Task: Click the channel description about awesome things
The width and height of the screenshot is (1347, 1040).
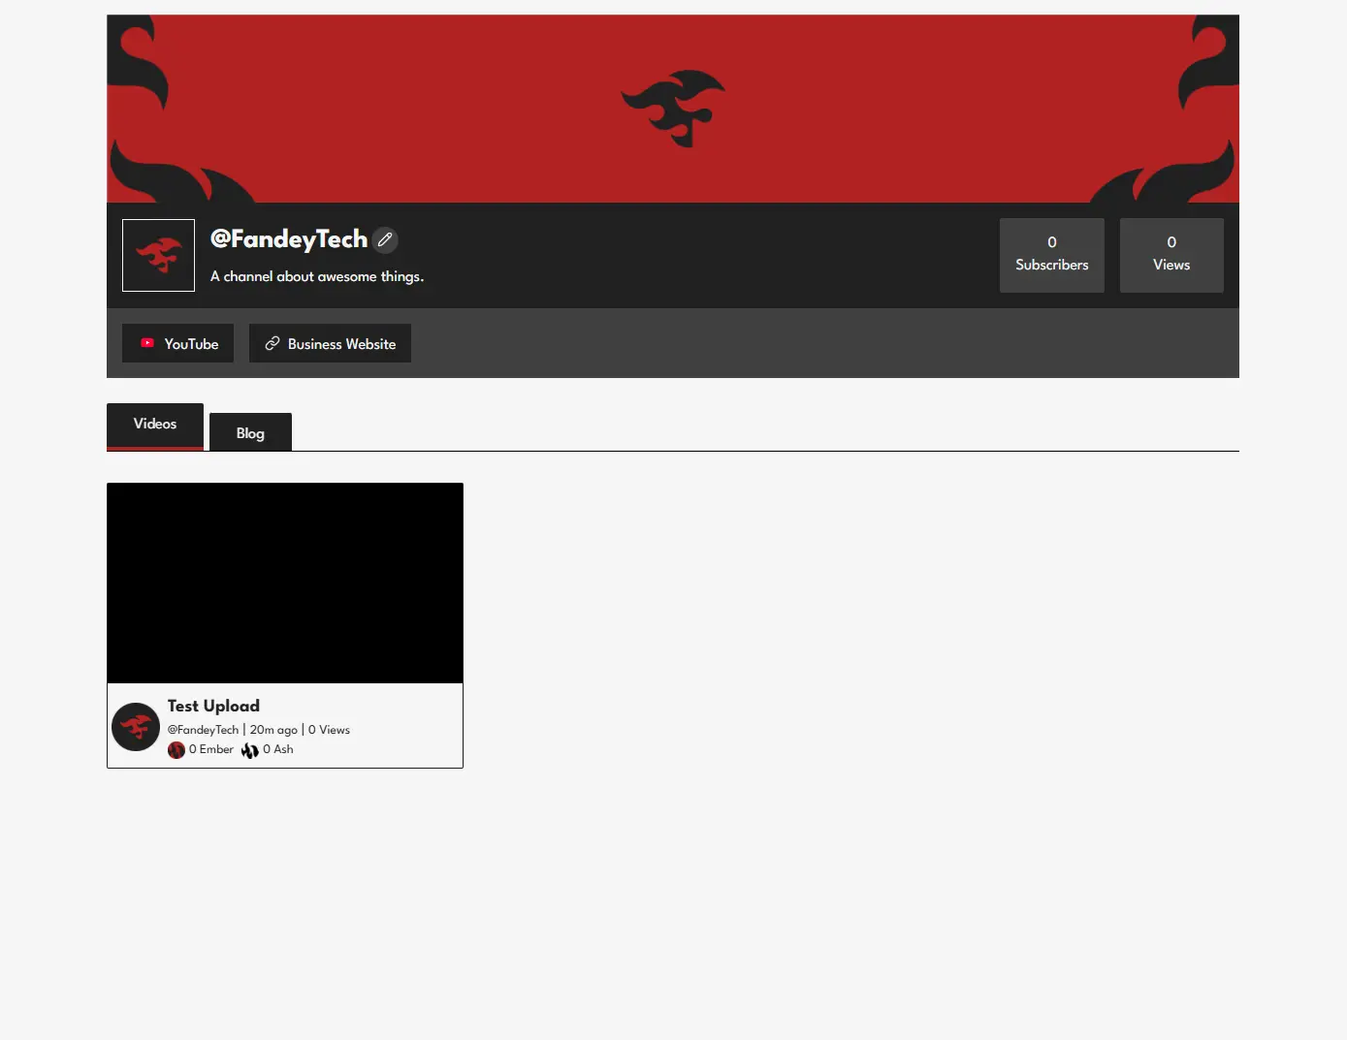Action: coord(317,276)
